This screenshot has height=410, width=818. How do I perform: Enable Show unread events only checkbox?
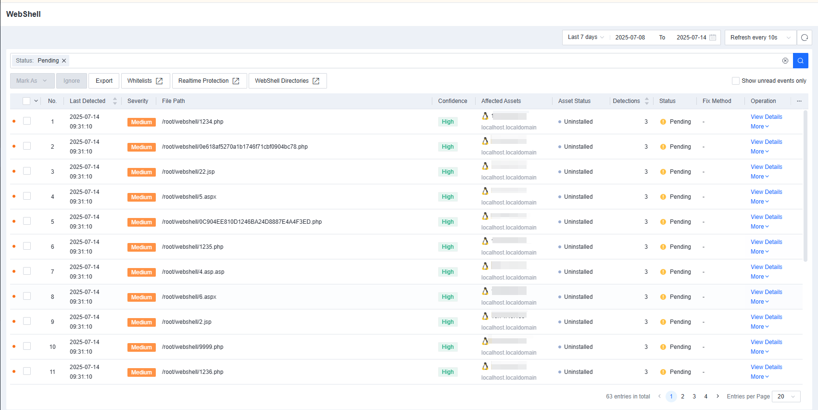tap(735, 81)
